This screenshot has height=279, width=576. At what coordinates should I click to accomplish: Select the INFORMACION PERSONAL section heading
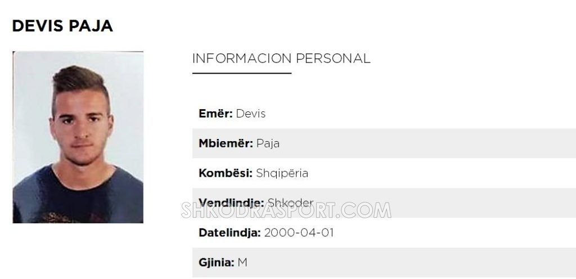[x=281, y=58]
